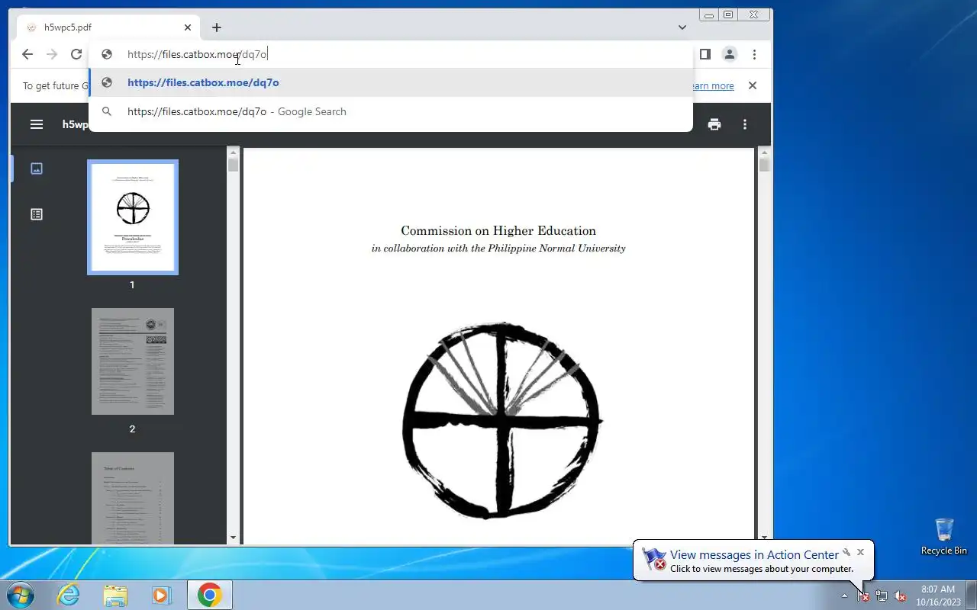Close the h5wpc5.pdf tab

click(188, 27)
